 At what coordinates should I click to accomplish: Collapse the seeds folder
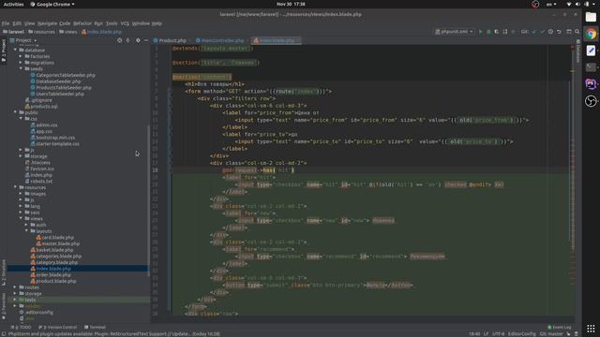(21, 68)
